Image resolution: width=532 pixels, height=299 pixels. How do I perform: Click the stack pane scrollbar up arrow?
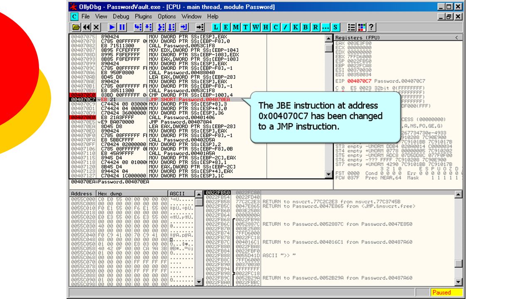click(458, 194)
